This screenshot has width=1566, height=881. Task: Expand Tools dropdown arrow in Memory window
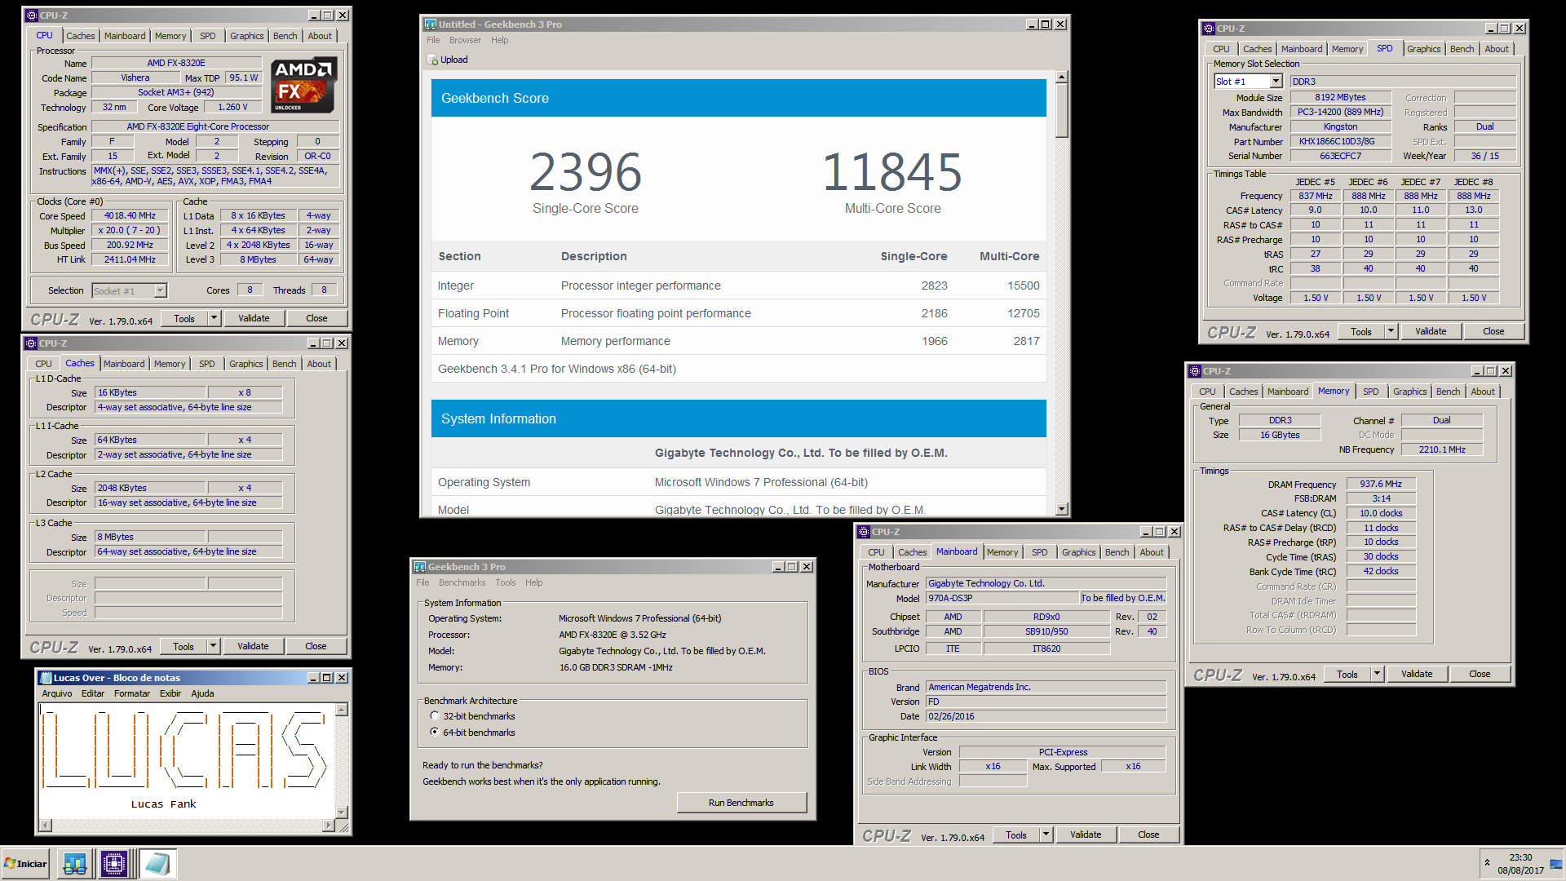[1377, 675]
